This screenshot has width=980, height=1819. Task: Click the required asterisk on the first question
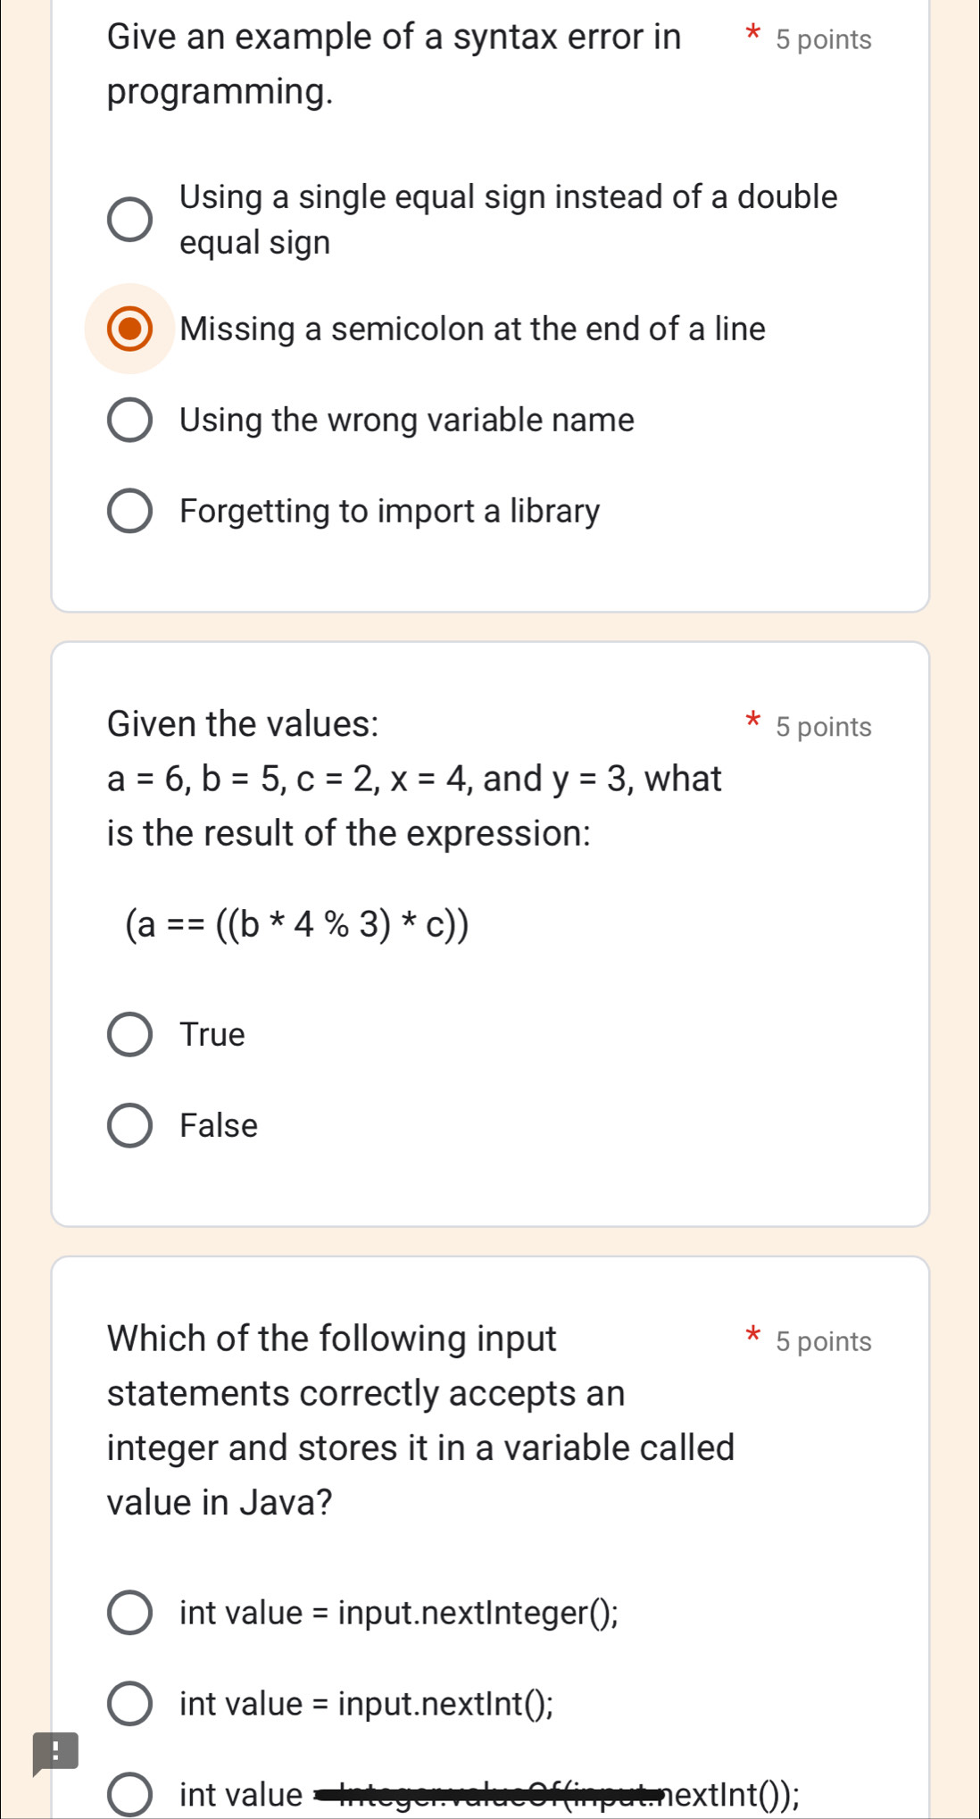(x=752, y=35)
